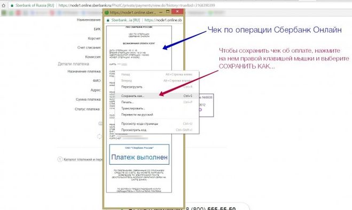This screenshot has width=352, height=210.
Task: Click the 'Комиссия' label on background page
Action: point(93,57)
